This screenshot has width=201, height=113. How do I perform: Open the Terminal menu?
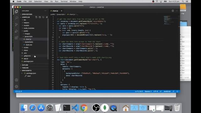pyautogui.click(x=64, y=1)
